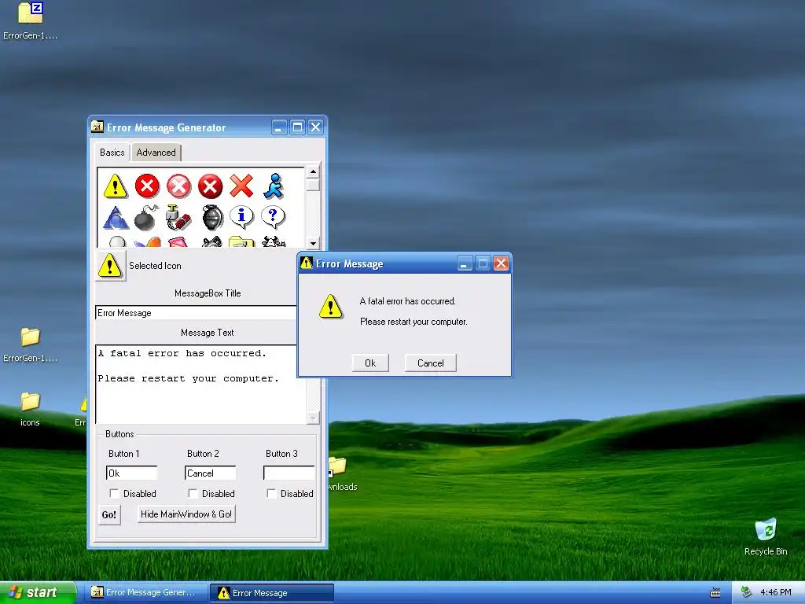This screenshot has width=805, height=604.
Task: Switch to the Basics tab
Action: coord(112,153)
